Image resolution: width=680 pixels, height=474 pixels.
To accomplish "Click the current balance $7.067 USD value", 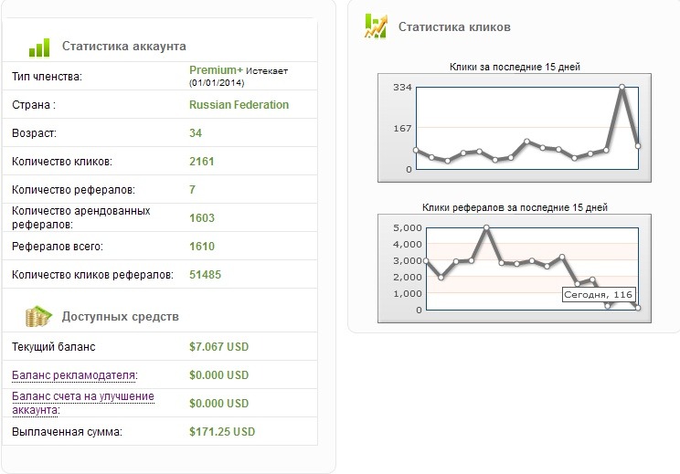I will tap(218, 347).
